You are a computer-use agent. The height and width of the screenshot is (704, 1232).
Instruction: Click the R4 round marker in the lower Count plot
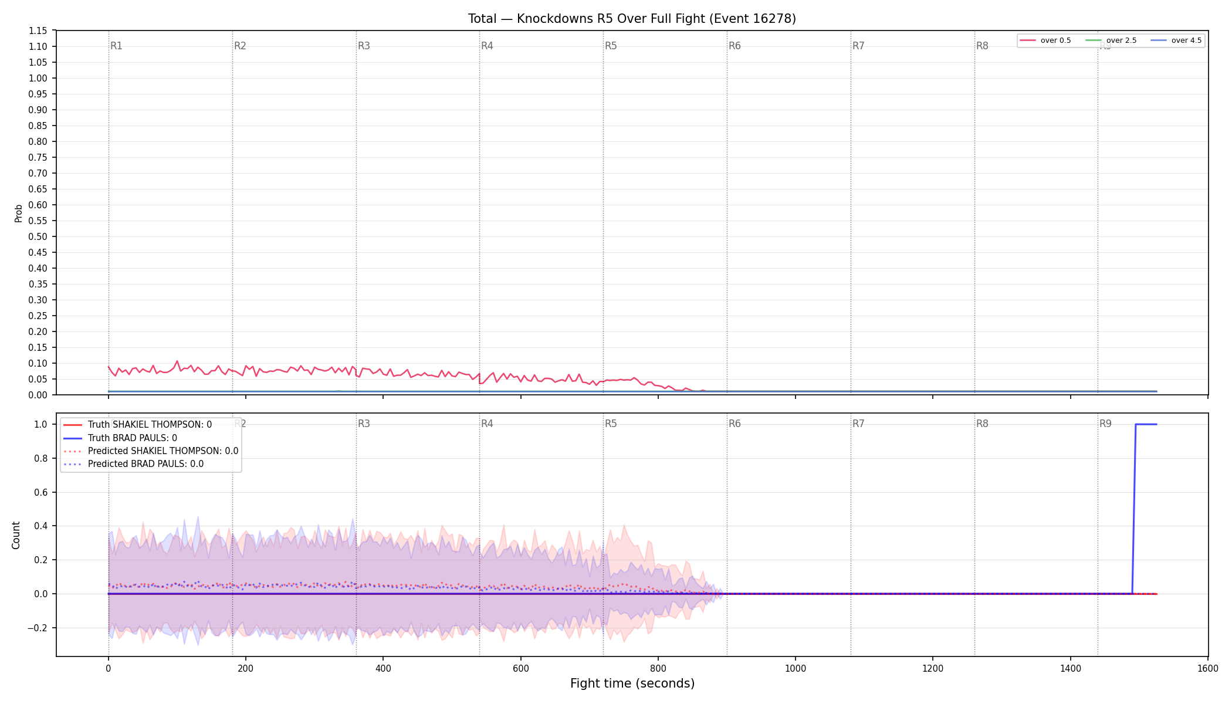coord(487,424)
